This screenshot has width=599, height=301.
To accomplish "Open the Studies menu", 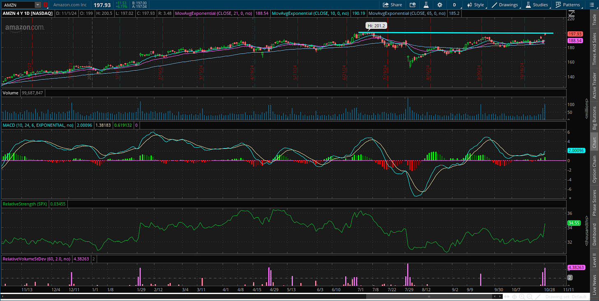I will [x=536, y=5].
